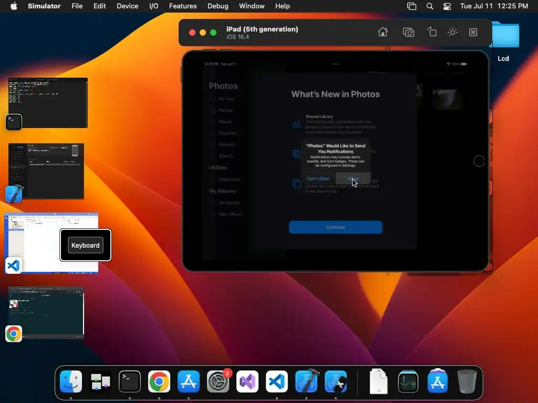Switch to the Chrome window thumbnail in Stage Manager
Viewport: 538px width, 403px height.
click(x=46, y=313)
